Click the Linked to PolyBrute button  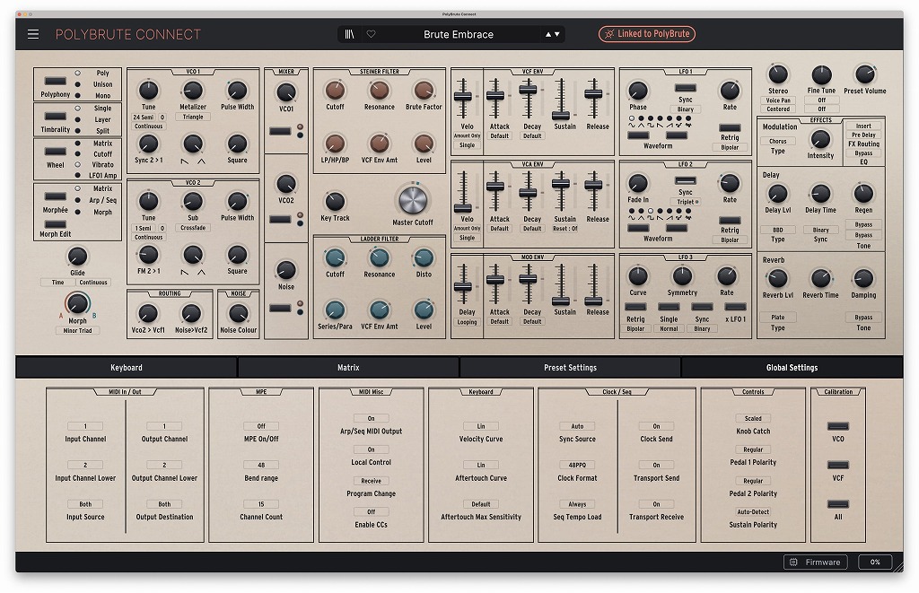click(647, 34)
